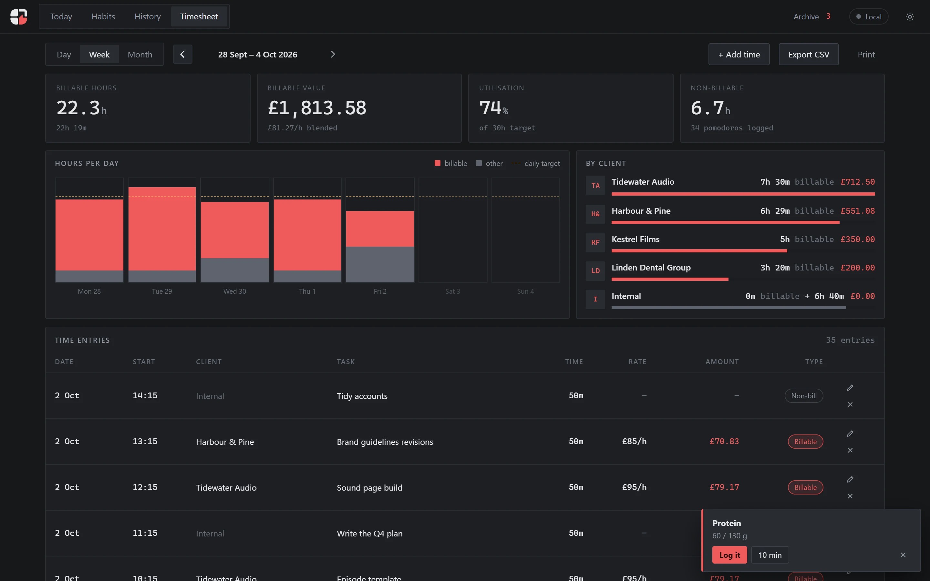Click the Print link
The image size is (930, 581).
[x=866, y=55]
